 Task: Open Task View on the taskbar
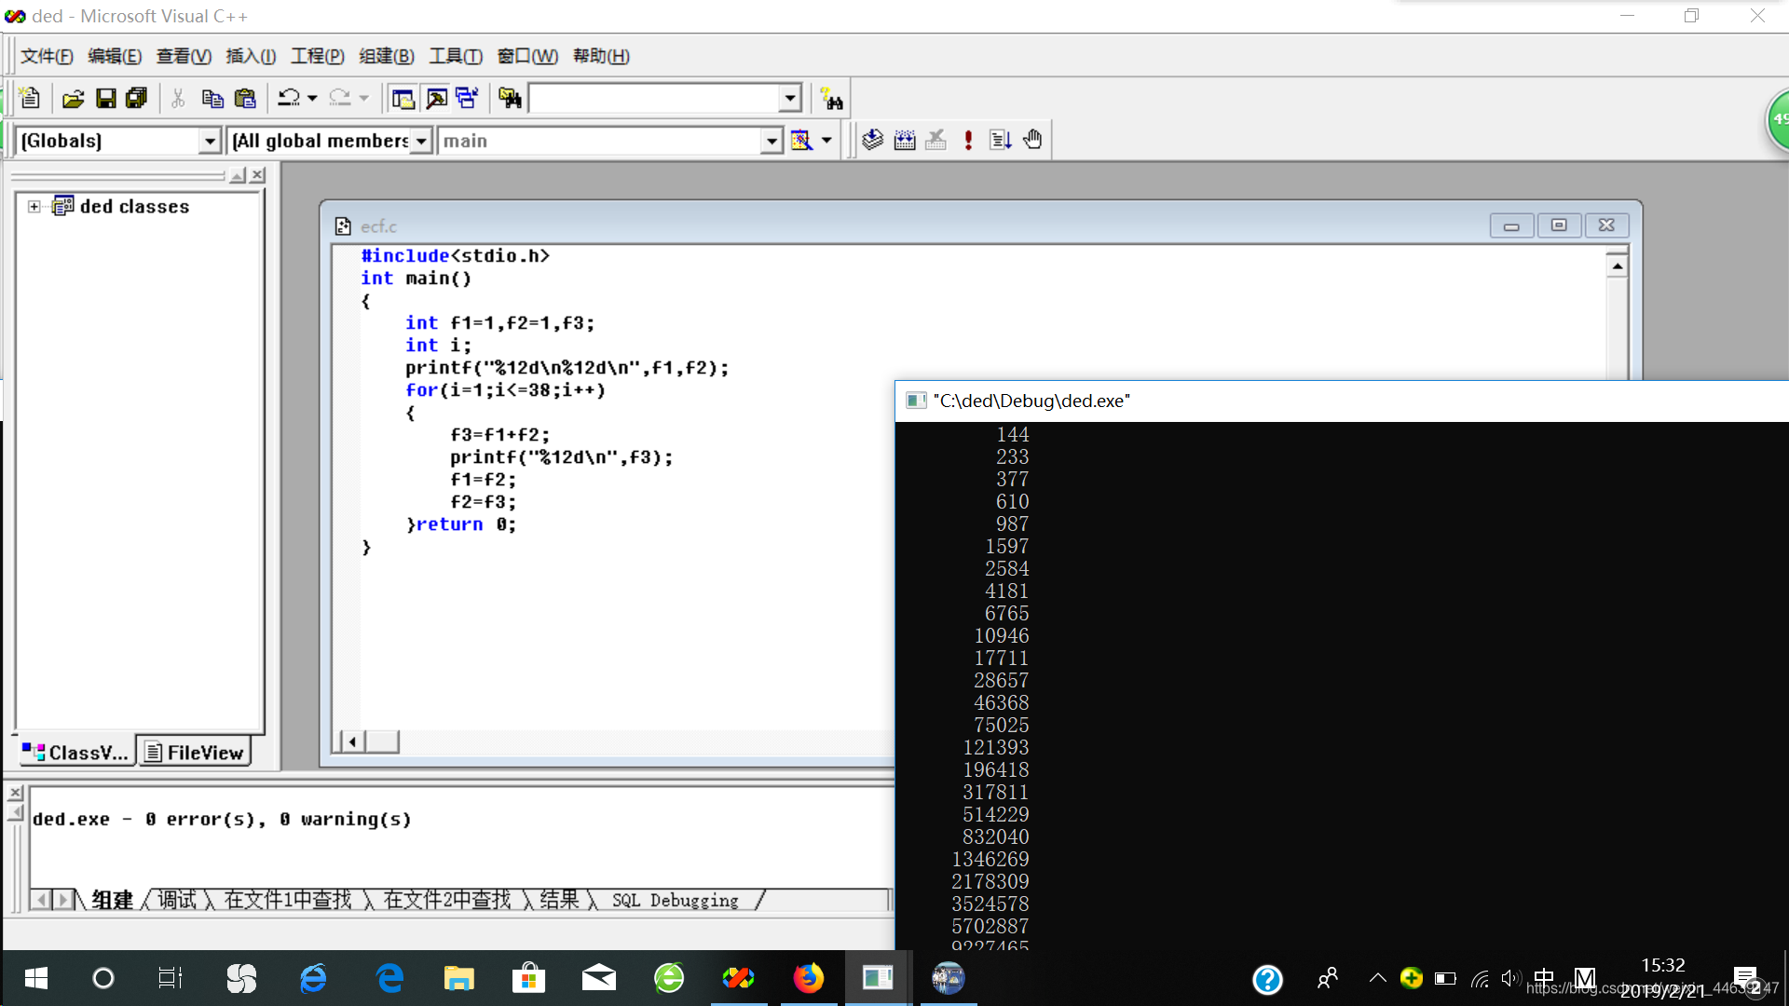point(171,978)
